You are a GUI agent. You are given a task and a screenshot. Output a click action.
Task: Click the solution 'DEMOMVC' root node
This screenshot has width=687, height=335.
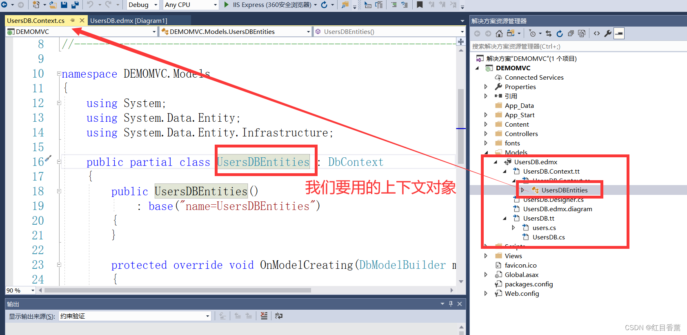pyautogui.click(x=531, y=58)
